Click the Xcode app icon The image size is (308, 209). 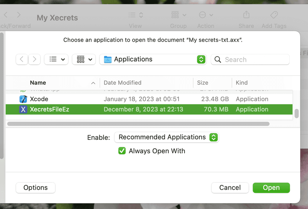click(23, 99)
